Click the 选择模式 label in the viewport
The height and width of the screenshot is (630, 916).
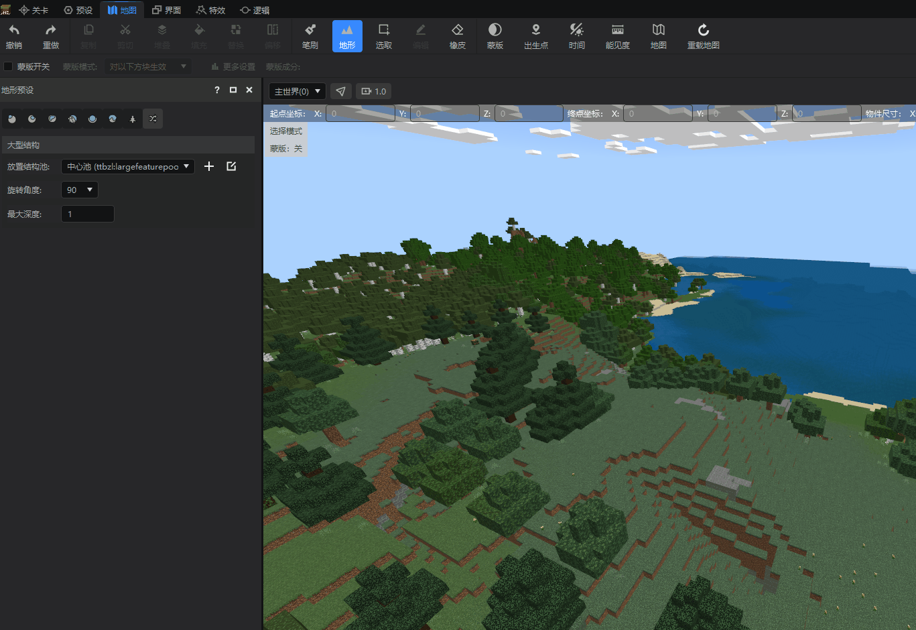[286, 131]
